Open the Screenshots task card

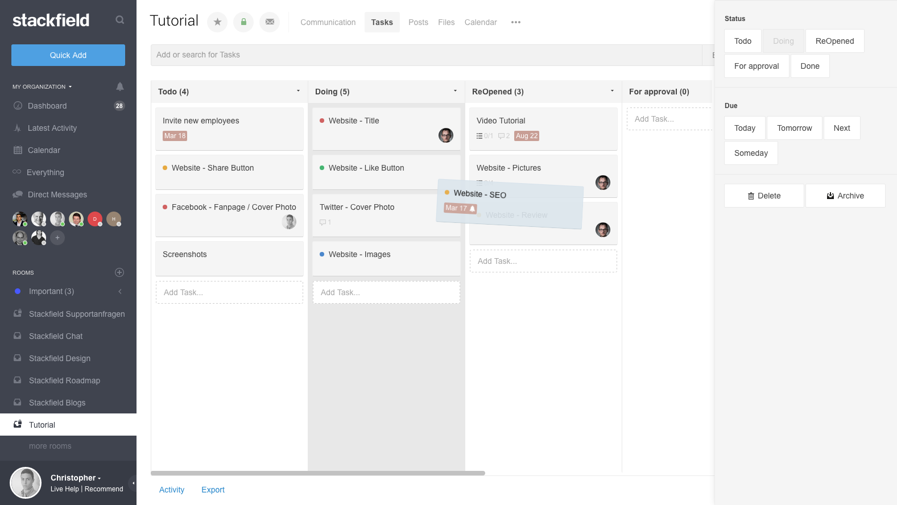(x=229, y=259)
